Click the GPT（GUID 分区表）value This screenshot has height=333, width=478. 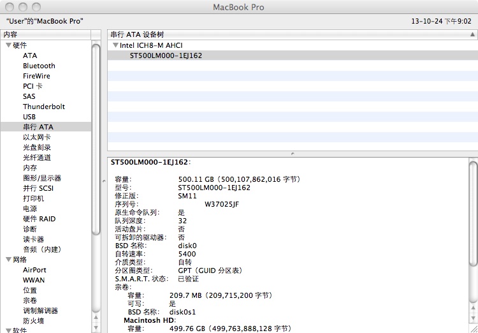pyautogui.click(x=210, y=270)
